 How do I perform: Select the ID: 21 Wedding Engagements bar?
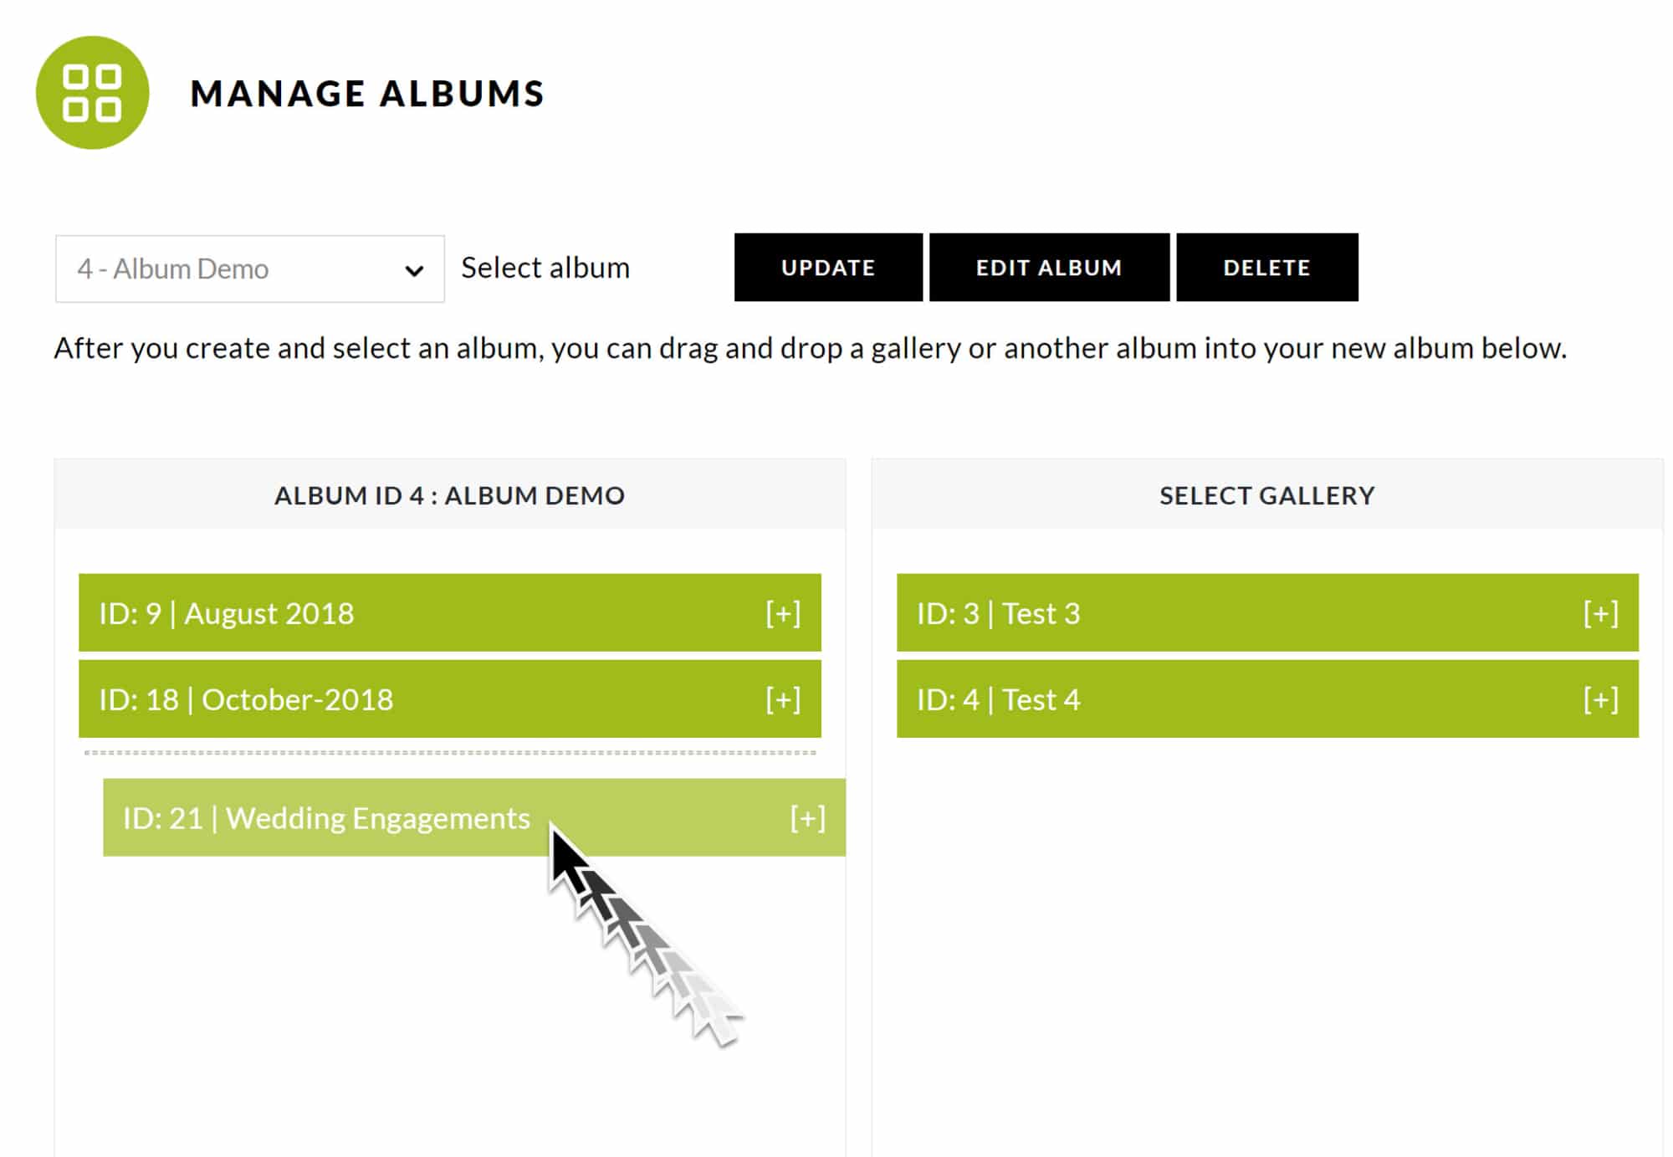[x=474, y=817]
